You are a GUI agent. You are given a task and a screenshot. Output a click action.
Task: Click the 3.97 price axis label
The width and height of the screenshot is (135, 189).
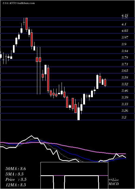point(125,37)
